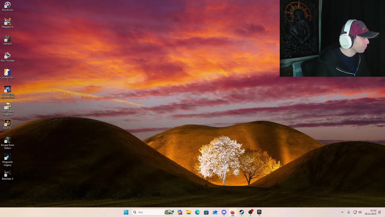Select the Valheim shortcut icon
Viewport: 385px width, 217px height.
[8, 40]
